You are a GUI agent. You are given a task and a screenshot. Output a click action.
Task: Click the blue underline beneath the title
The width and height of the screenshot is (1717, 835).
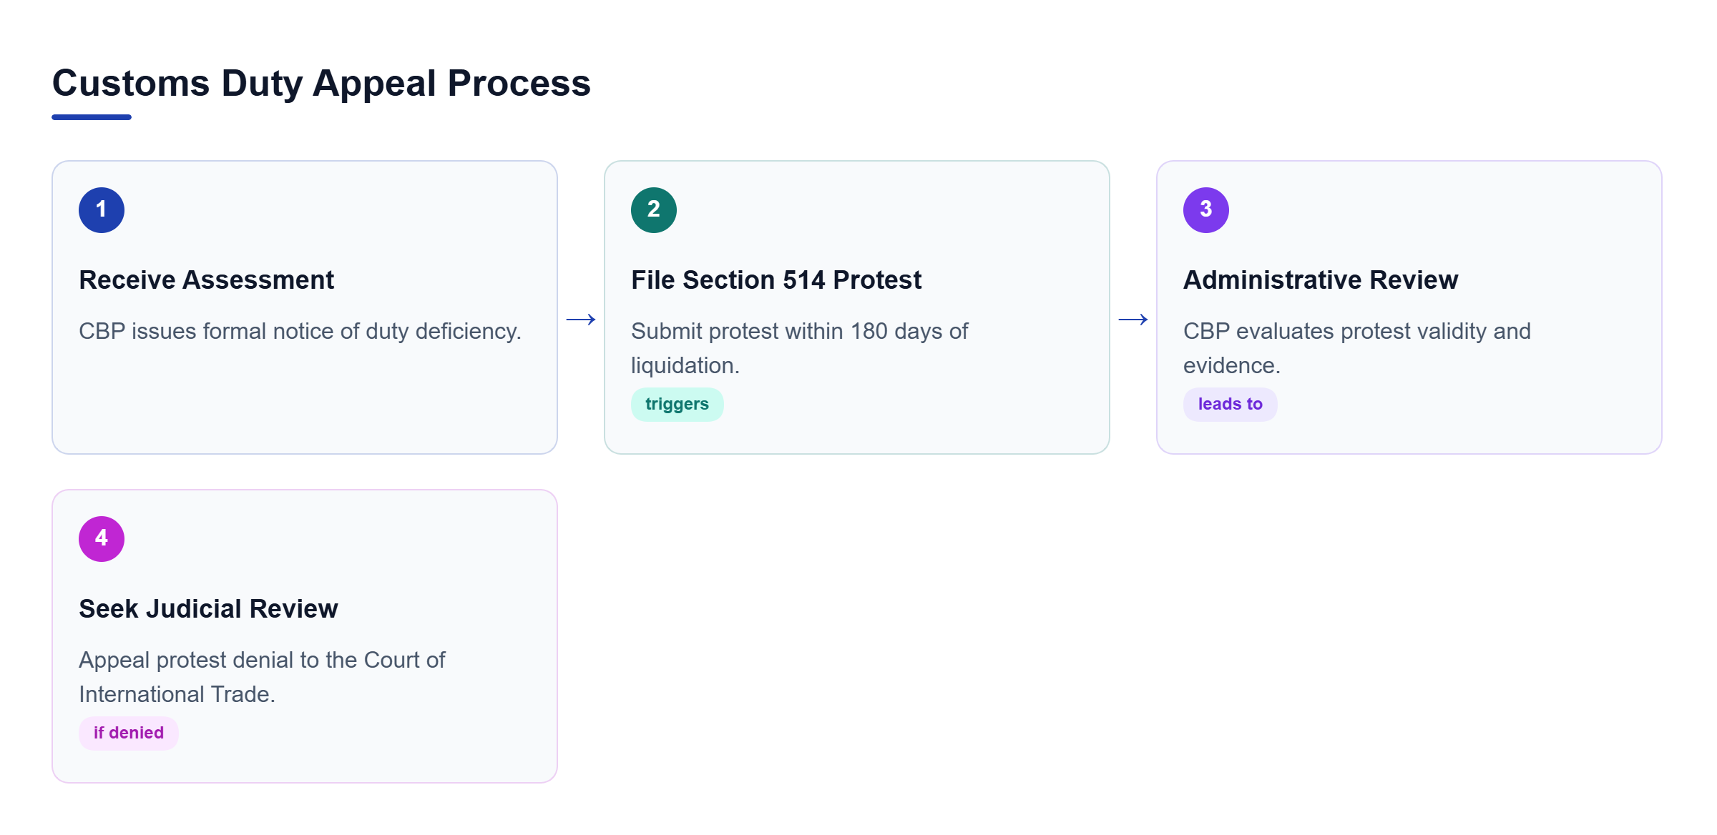tap(92, 117)
